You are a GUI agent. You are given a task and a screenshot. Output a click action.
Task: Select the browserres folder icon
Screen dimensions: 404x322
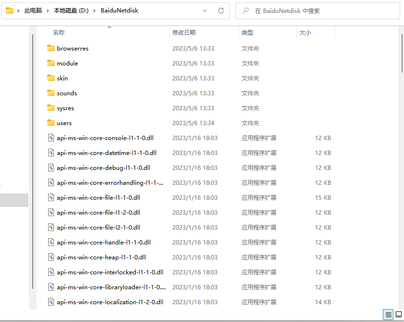(51, 48)
